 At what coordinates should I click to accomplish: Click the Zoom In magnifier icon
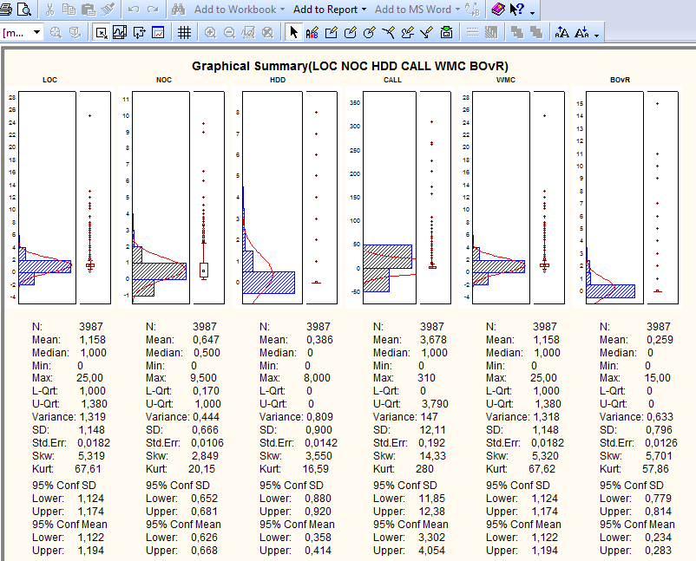point(210,33)
